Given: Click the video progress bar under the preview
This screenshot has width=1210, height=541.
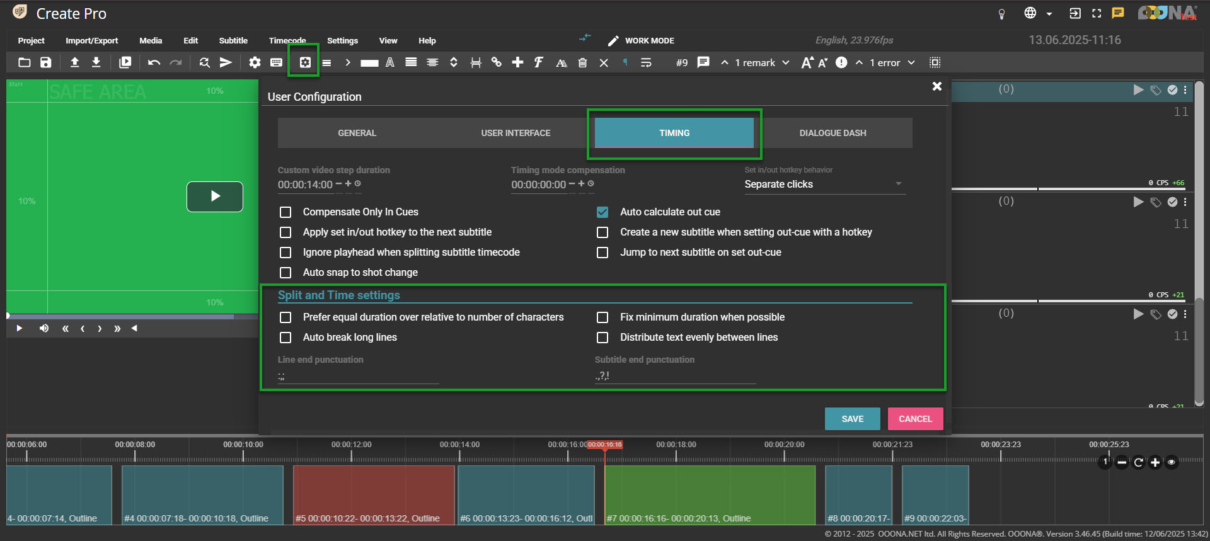Looking at the screenshot, I should click(120, 316).
